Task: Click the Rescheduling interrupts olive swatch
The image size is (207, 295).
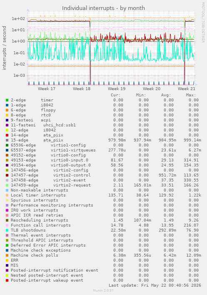Action: pos(7,220)
